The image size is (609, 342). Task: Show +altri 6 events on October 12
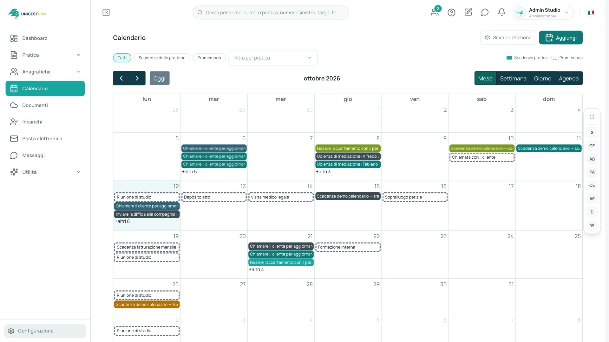122,221
